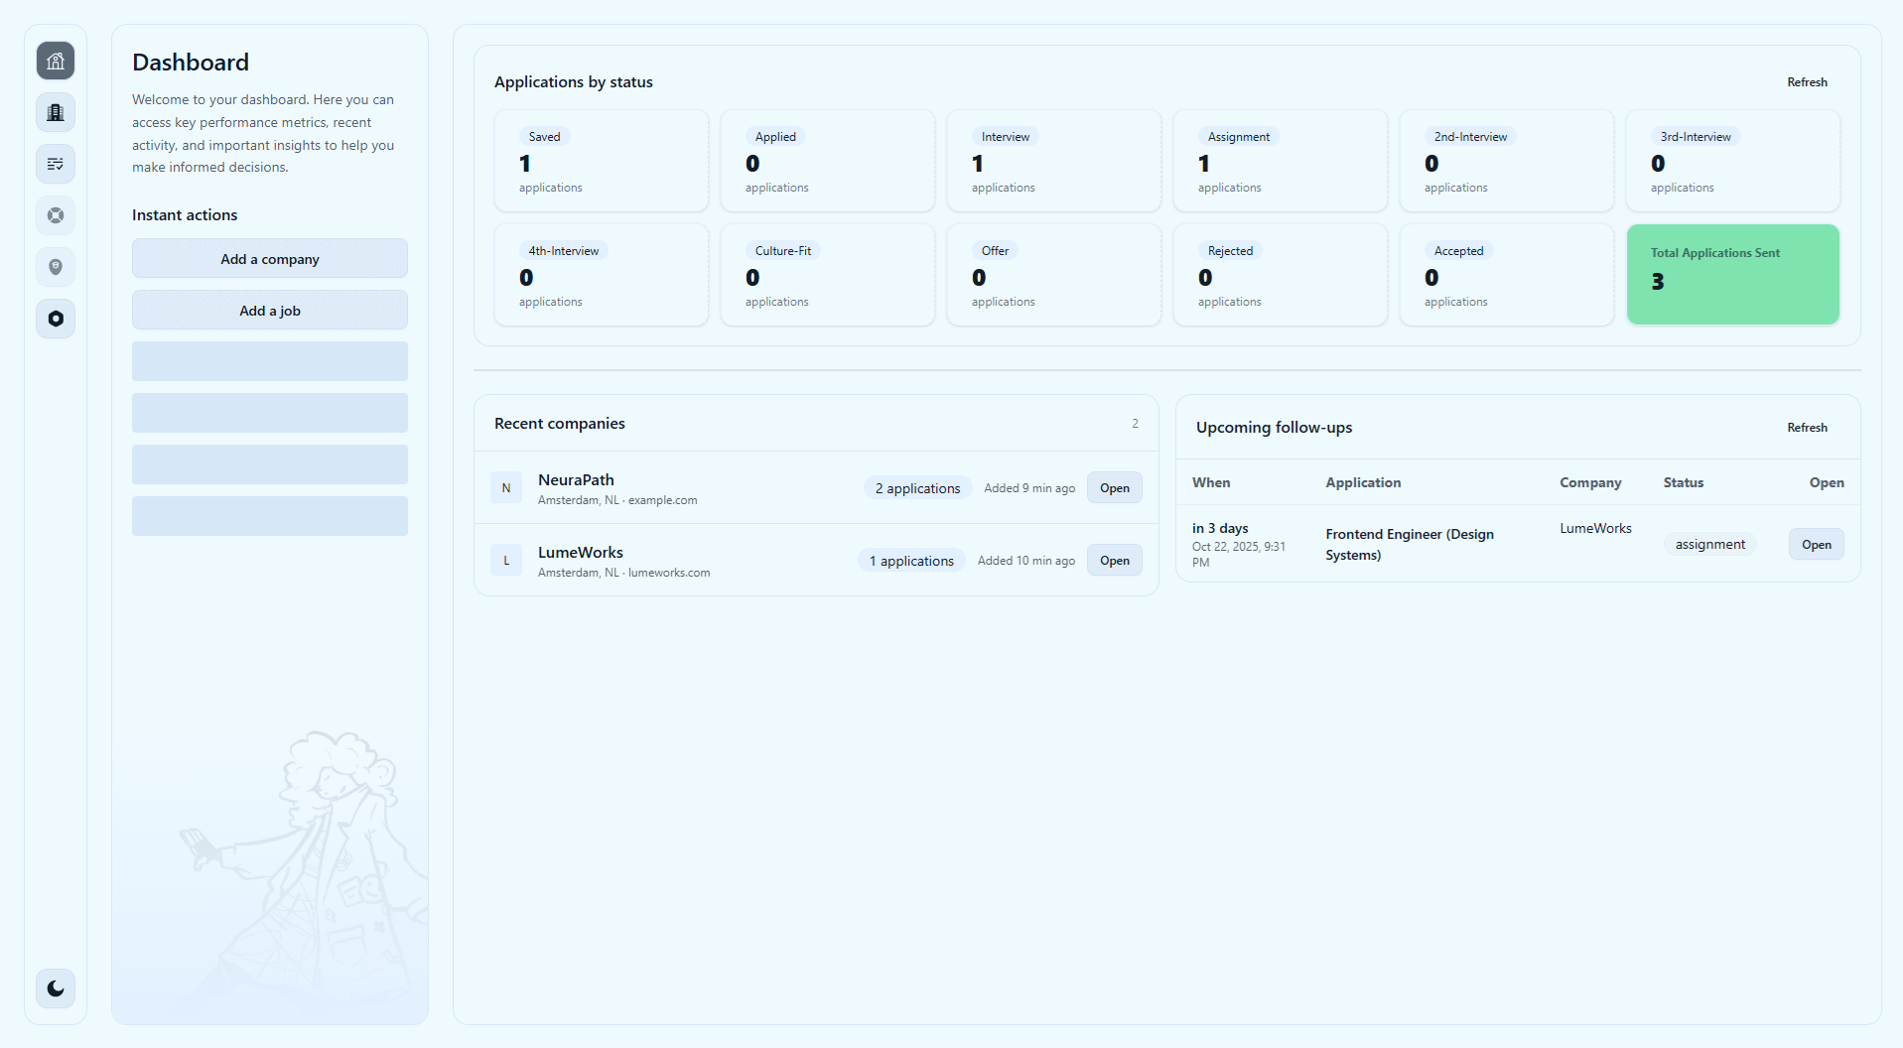
Task: Click the Recent companies section header
Action: 560,423
